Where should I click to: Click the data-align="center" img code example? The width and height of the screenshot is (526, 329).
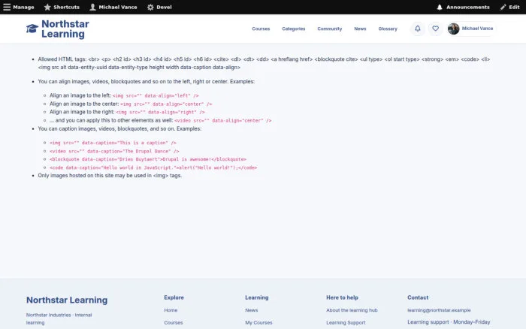click(x=166, y=104)
